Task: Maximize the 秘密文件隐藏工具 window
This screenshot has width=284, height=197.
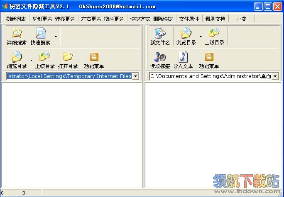Action: [x=268, y=7]
